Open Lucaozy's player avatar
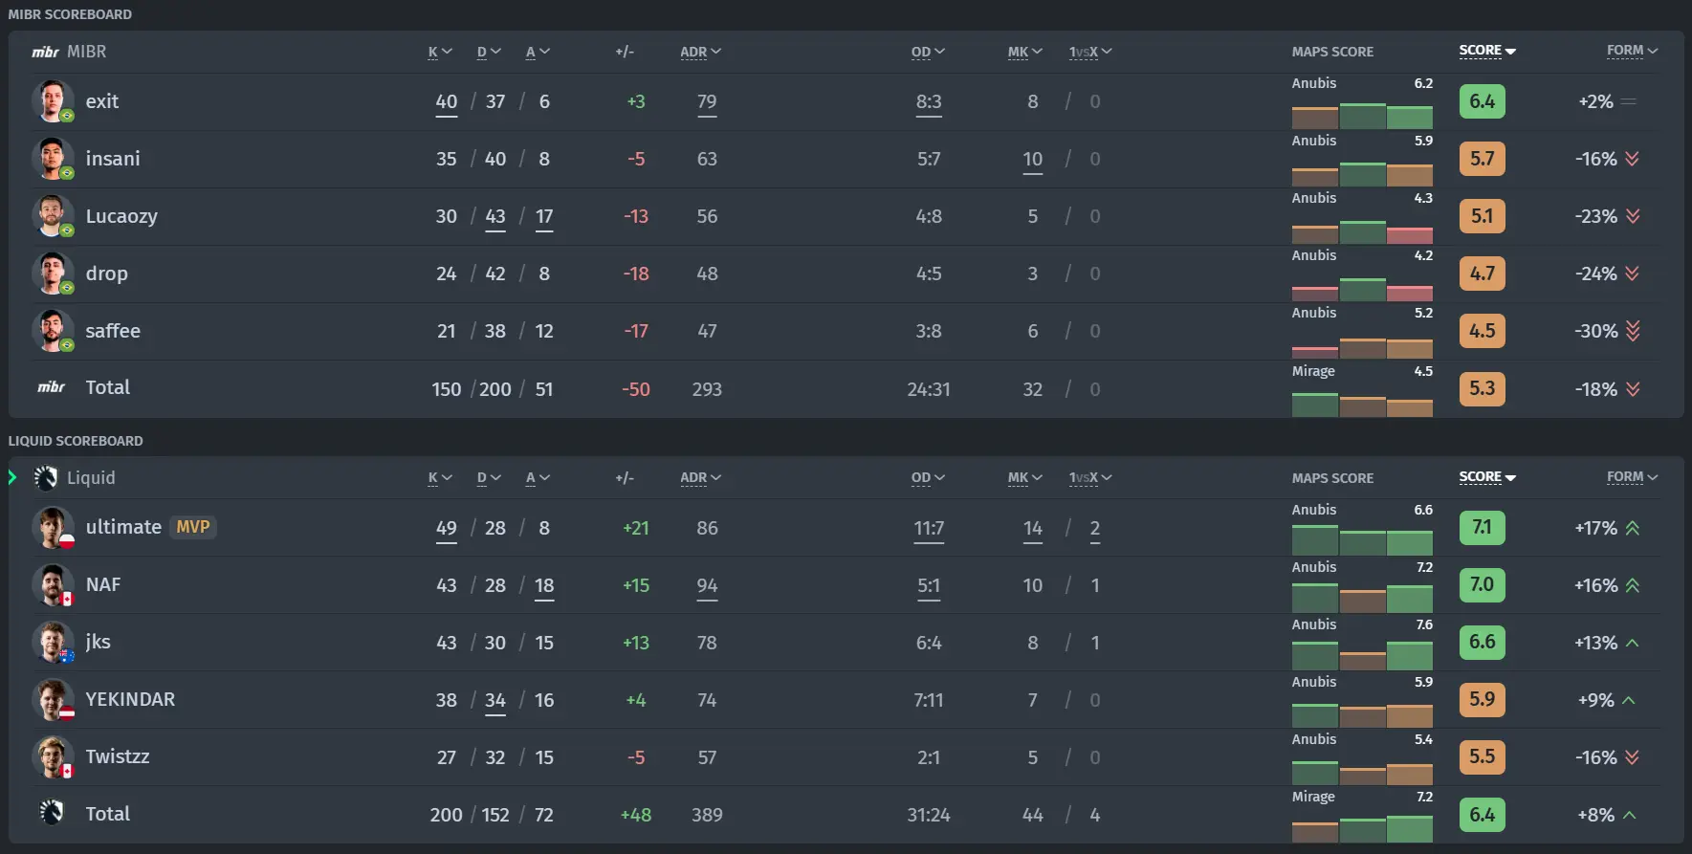Viewport: 1692px width, 854px height. click(53, 216)
